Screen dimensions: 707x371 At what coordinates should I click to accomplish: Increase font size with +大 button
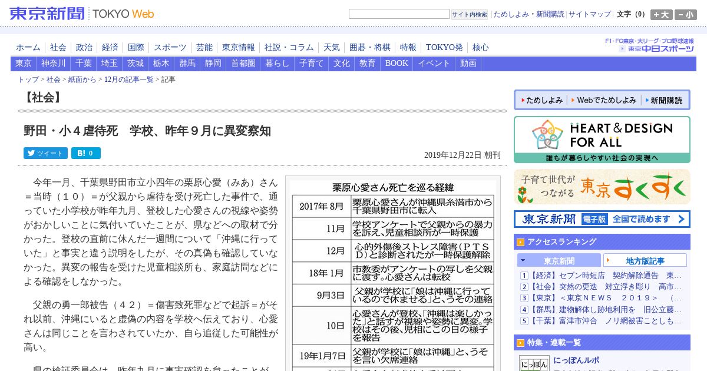662,15
